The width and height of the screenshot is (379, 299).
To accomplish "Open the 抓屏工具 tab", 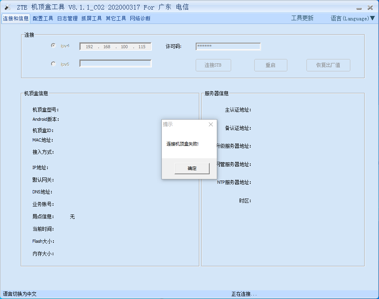I will pyautogui.click(x=91, y=18).
